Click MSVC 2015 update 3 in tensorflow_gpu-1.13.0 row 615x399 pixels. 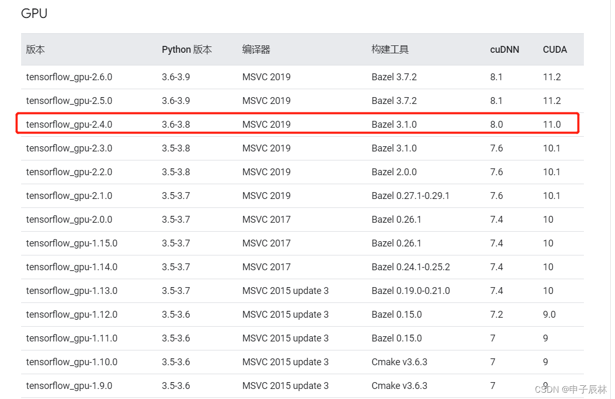tap(285, 291)
